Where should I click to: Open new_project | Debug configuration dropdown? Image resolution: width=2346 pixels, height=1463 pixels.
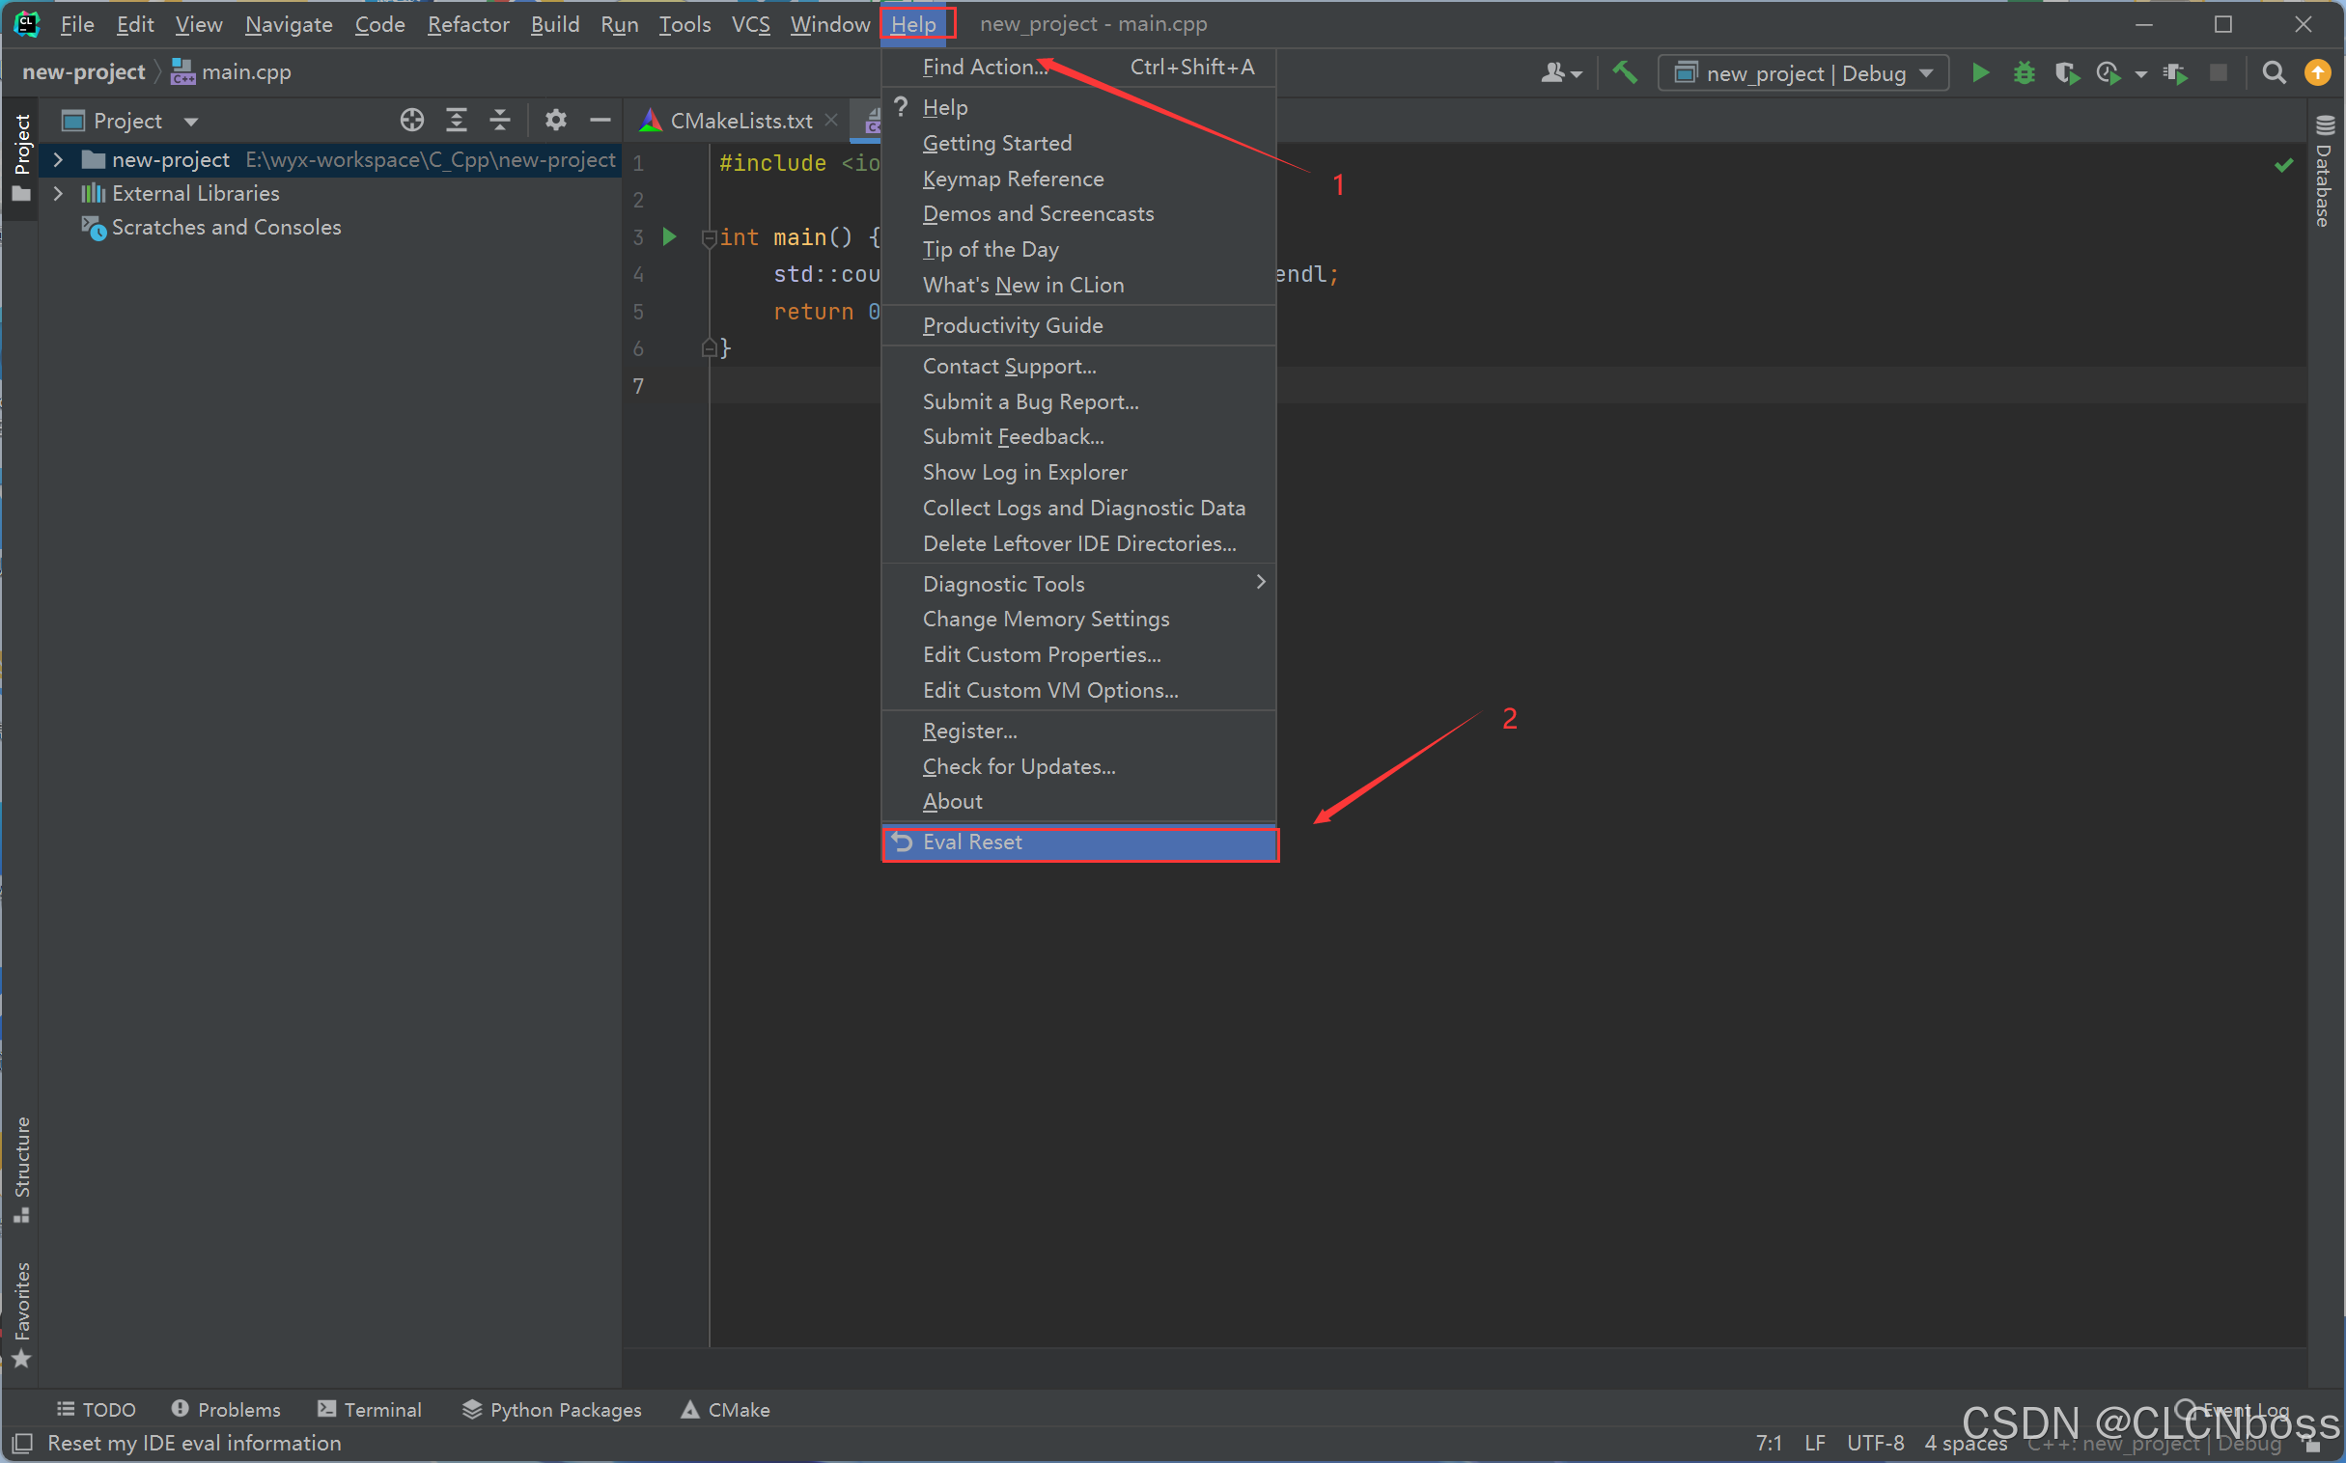click(1804, 72)
